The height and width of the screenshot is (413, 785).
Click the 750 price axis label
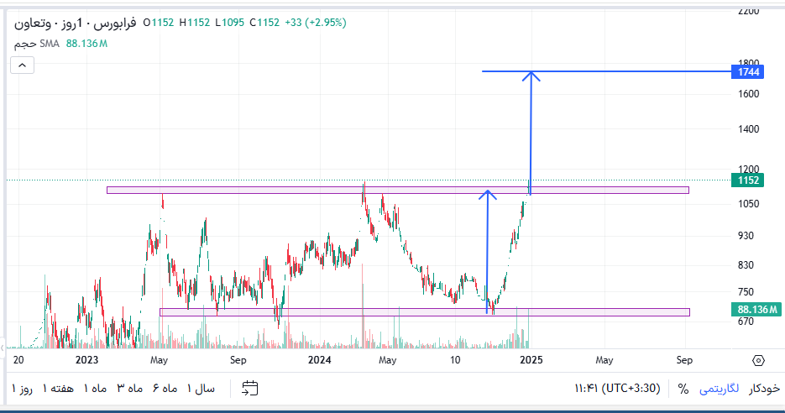click(x=746, y=291)
